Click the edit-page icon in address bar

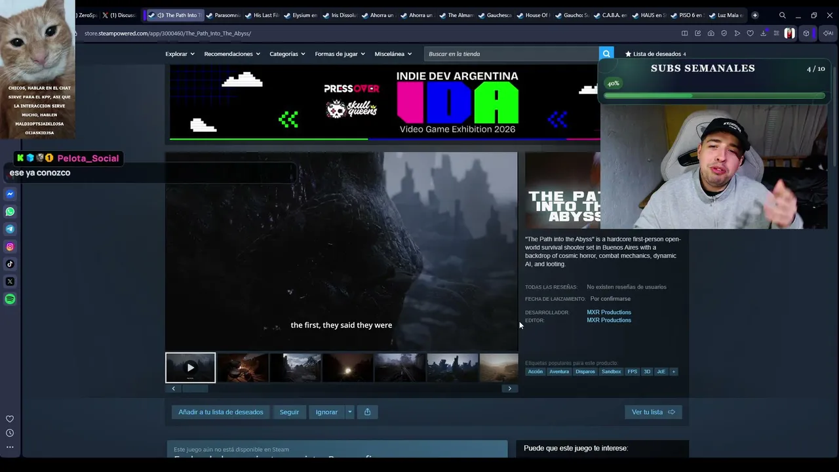pos(697,33)
